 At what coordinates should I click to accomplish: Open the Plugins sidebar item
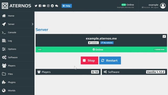click(17, 82)
